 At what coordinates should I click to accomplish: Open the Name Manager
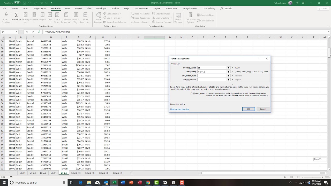(x=98, y=18)
